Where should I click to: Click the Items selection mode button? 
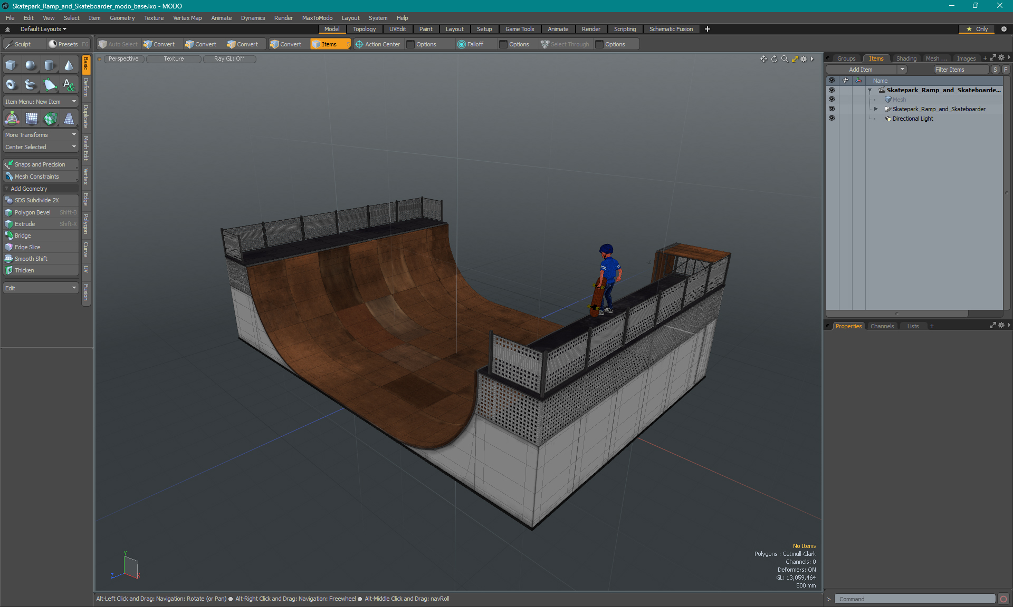click(x=330, y=44)
